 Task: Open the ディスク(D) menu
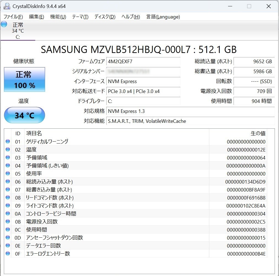click(105, 17)
